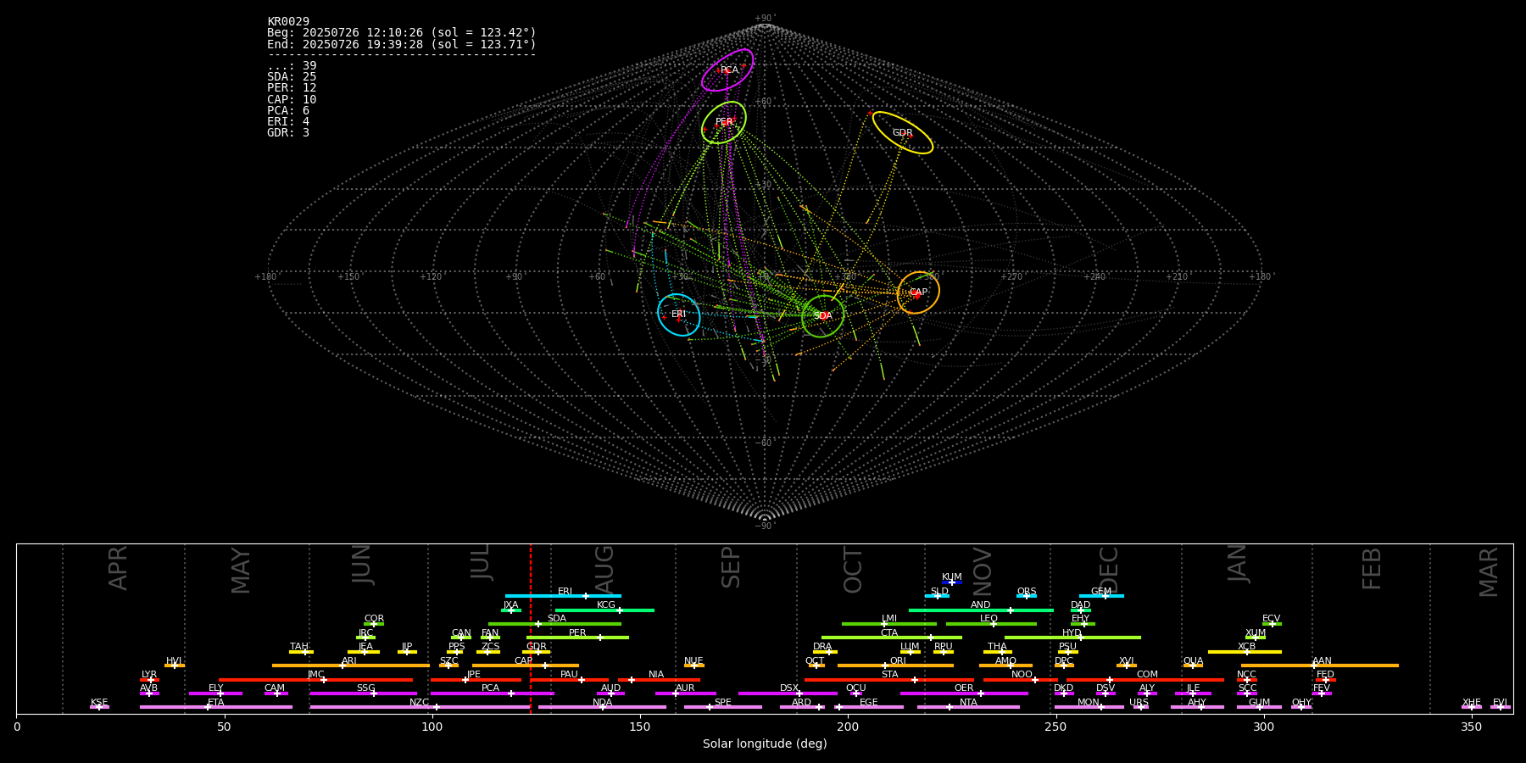Click the Beg: 20250726 12:10:26 line
Image resolution: width=1526 pixels, height=763 pixels.
pyautogui.click(x=402, y=33)
